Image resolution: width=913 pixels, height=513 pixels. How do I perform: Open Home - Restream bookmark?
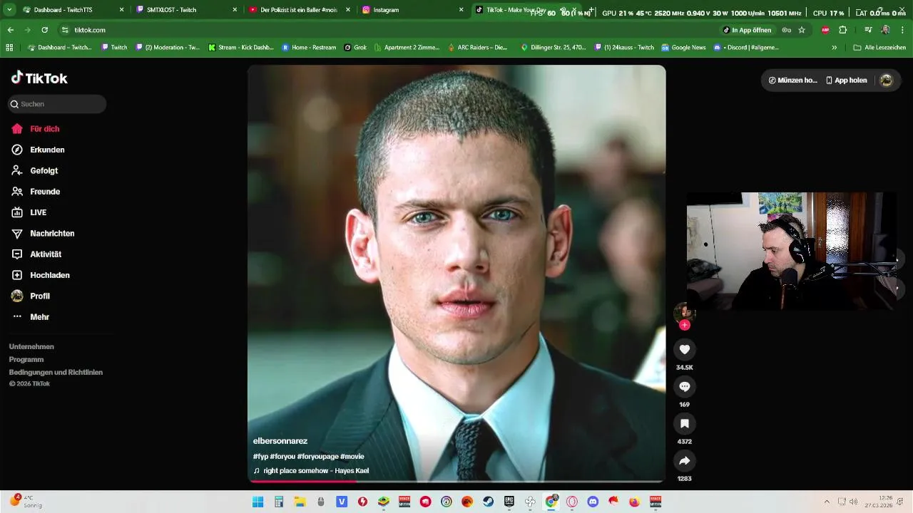[309, 48]
